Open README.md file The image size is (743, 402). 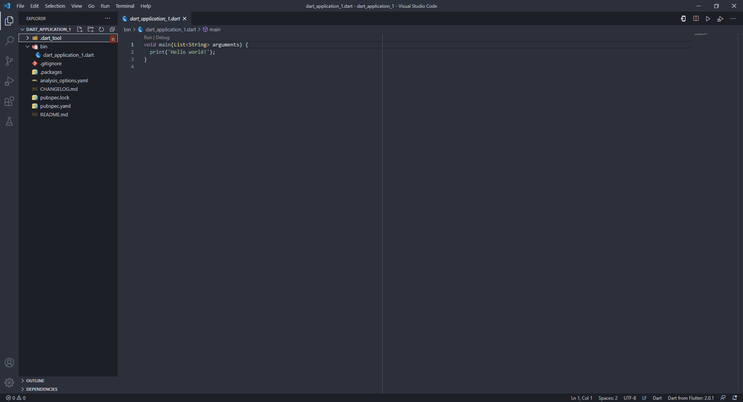click(x=68, y=114)
